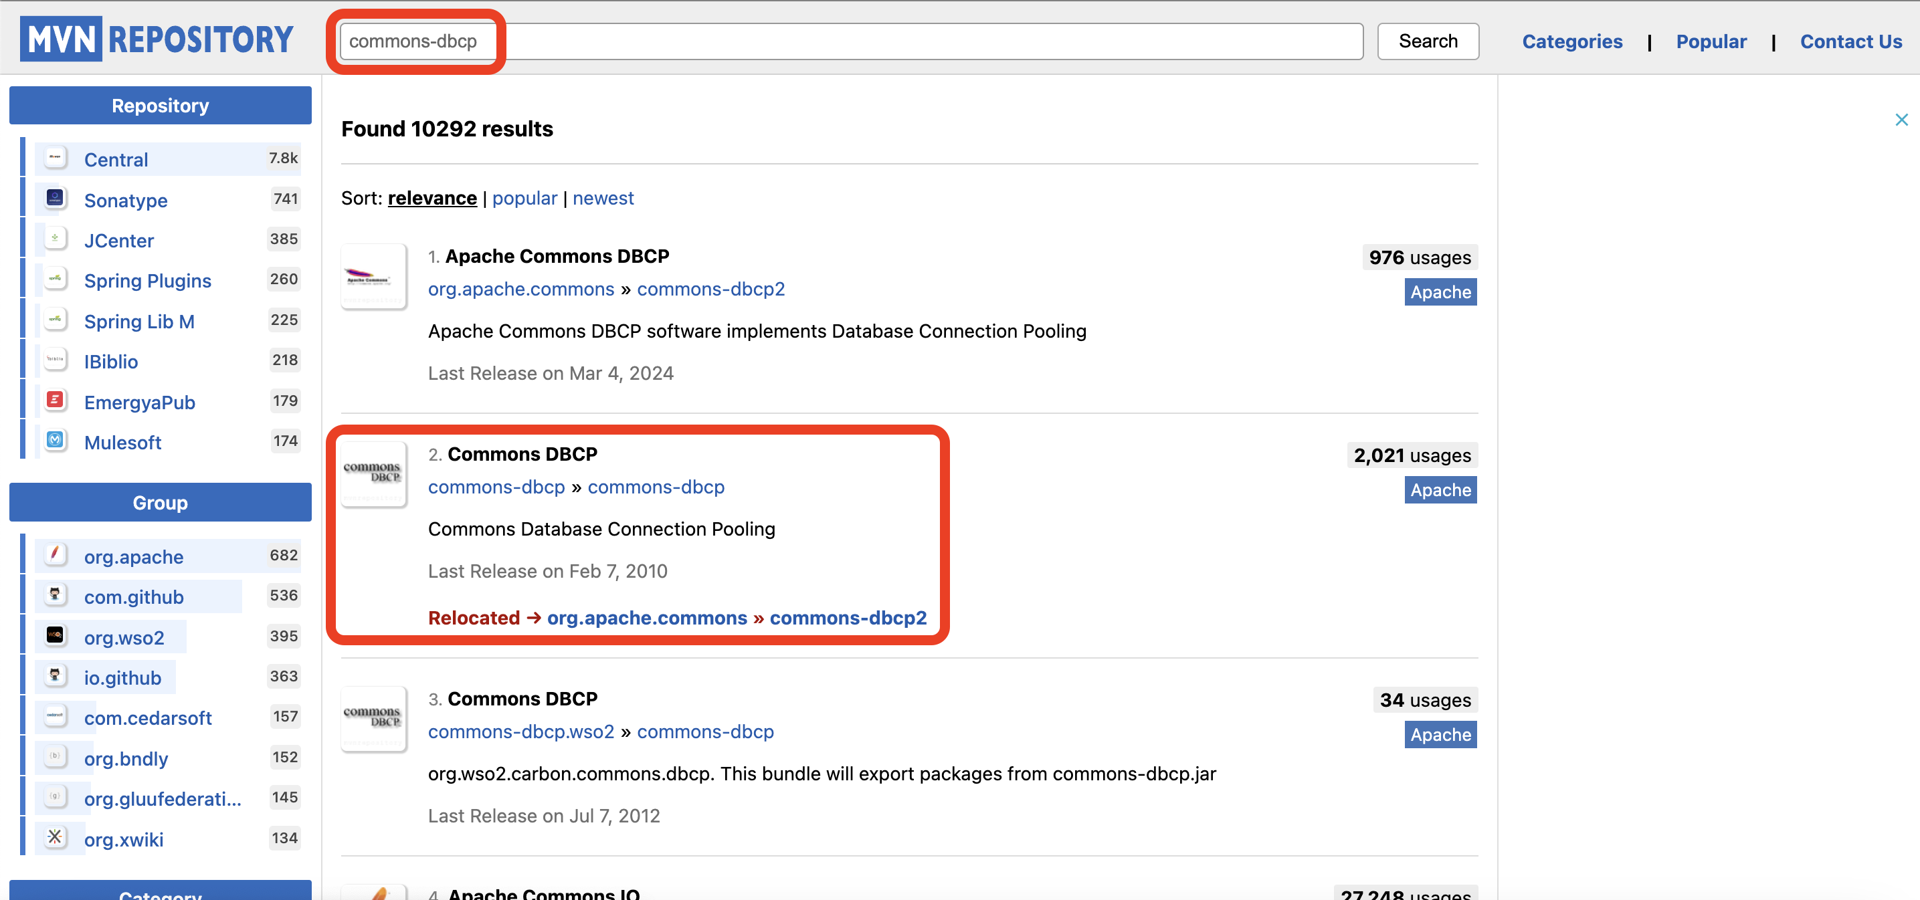This screenshot has width=1920, height=900.
Task: Open the commons-dbcp2 relocation link
Action: (x=848, y=618)
